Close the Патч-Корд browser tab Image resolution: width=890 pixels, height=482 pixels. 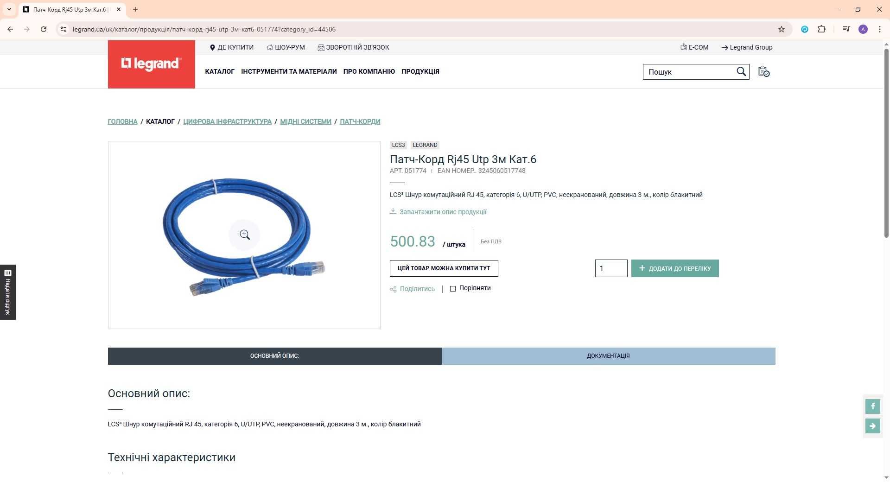[x=118, y=9]
